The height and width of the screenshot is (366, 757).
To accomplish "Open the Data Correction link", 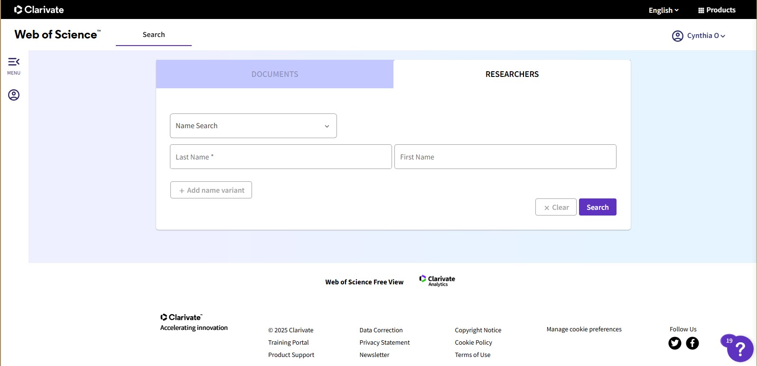I will point(381,330).
